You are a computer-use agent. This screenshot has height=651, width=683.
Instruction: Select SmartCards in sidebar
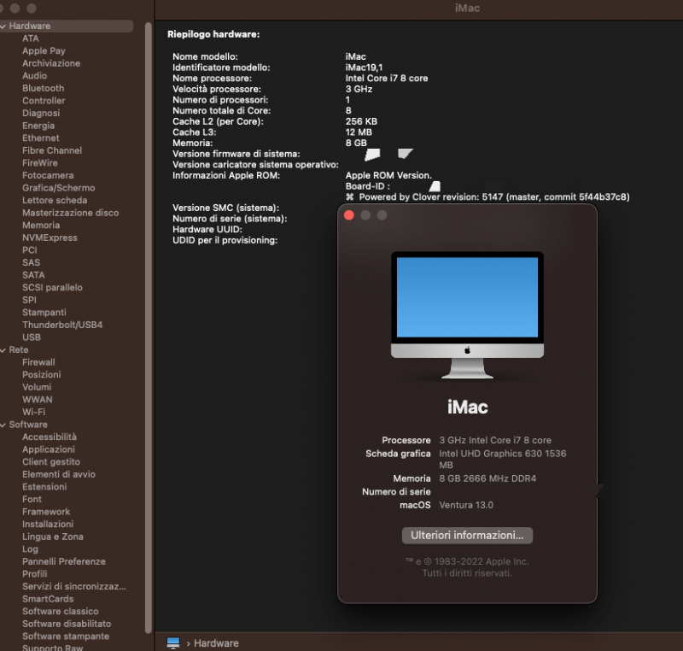(48, 599)
